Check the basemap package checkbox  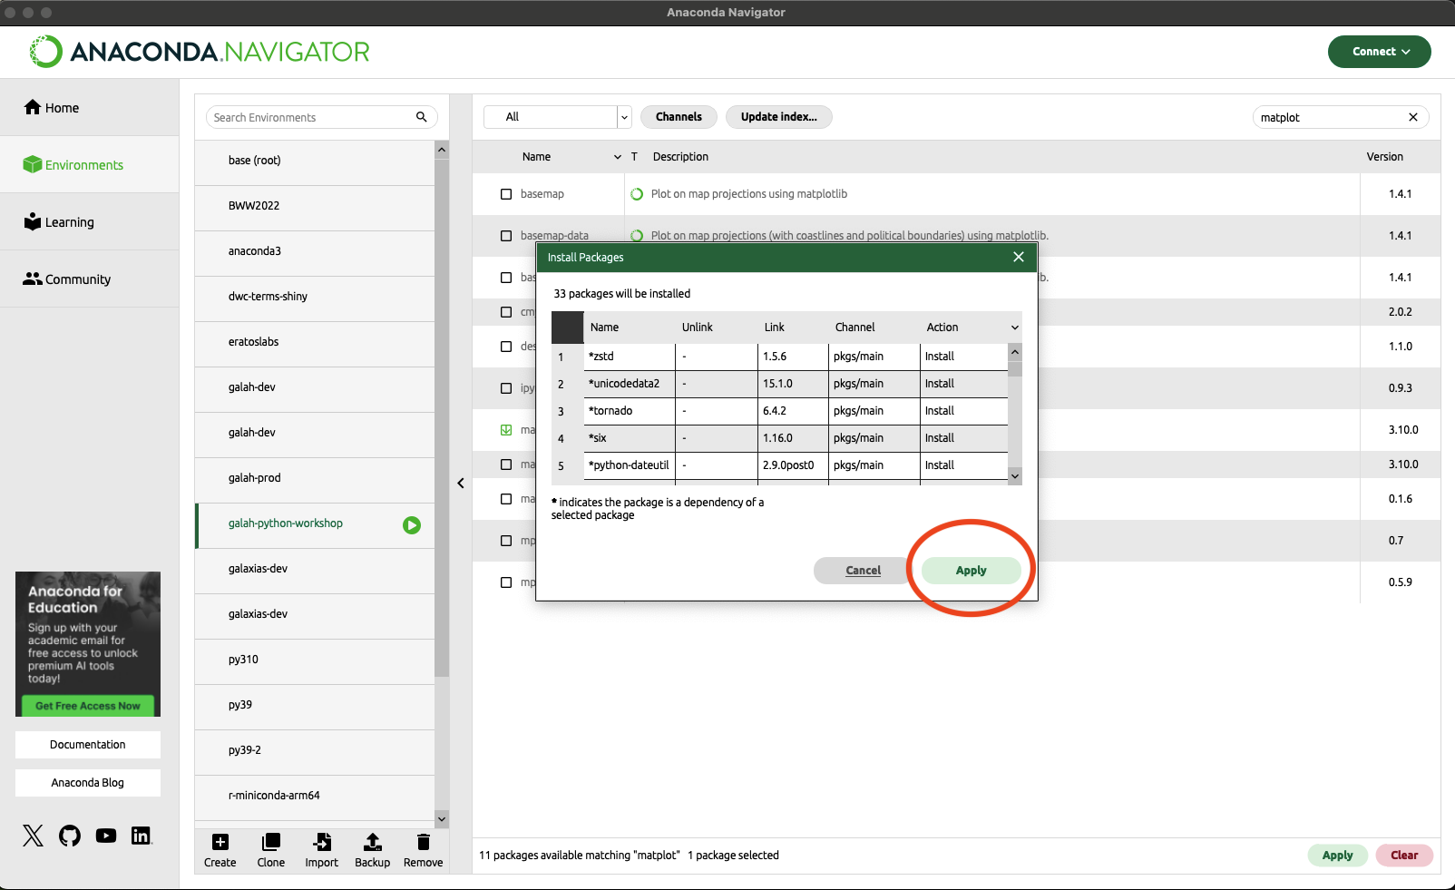click(506, 194)
